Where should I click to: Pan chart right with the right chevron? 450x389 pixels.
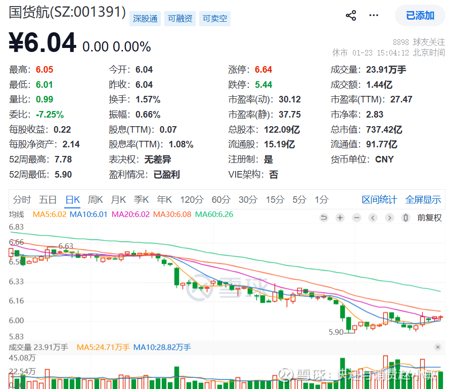(x=389, y=218)
